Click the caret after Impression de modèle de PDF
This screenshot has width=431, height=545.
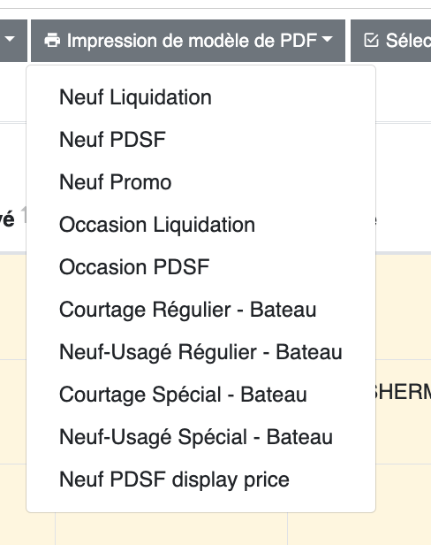click(x=327, y=39)
